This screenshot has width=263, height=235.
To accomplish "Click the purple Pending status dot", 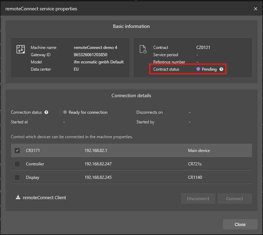I will [x=198, y=69].
